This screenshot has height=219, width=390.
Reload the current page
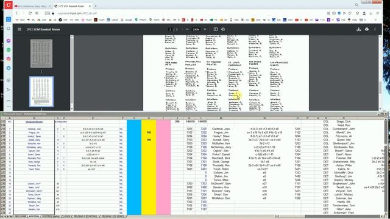pos(30,13)
